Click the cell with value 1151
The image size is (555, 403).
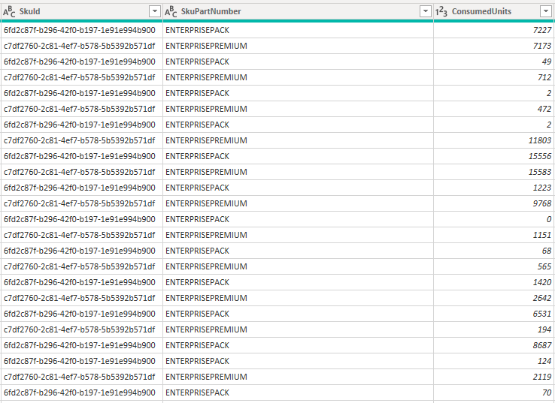(x=494, y=235)
